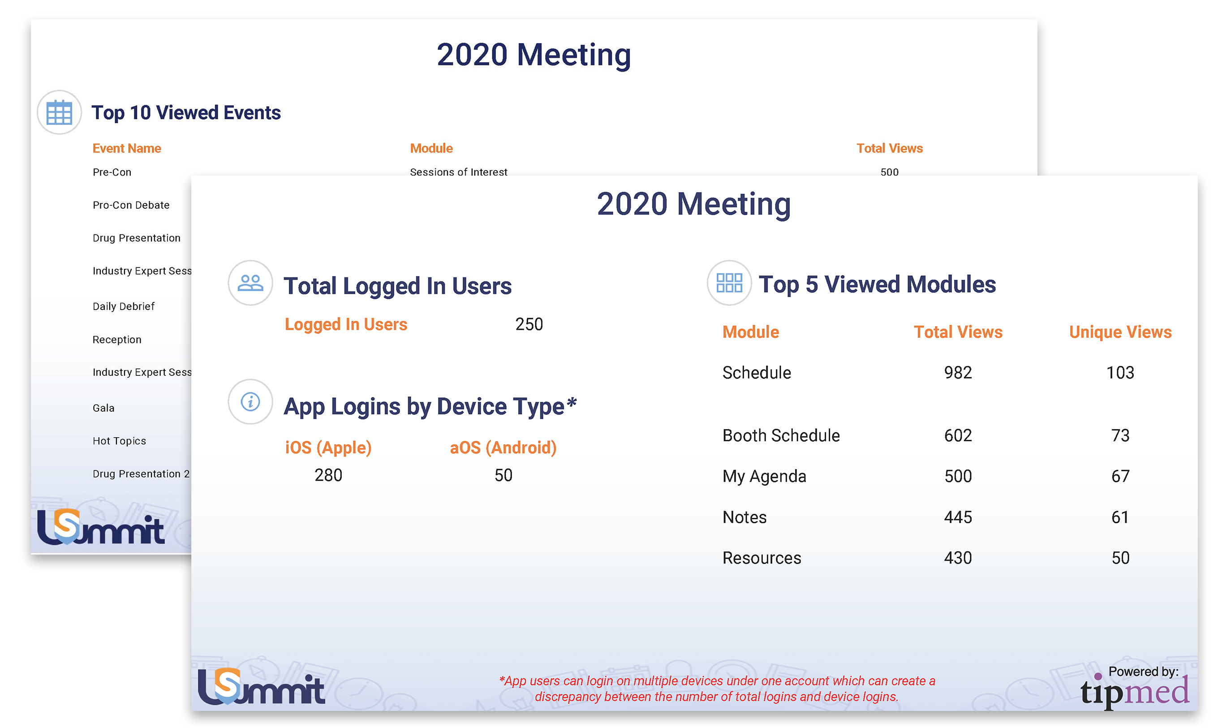
Task: Select the 500 views value for Pre-Con
Action: (889, 172)
